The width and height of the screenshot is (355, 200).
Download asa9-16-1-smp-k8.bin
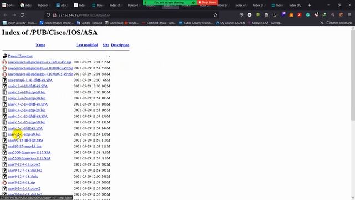pyautogui.click(x=24, y=134)
